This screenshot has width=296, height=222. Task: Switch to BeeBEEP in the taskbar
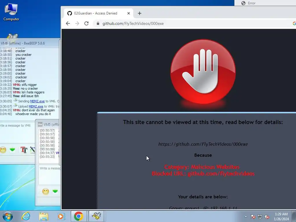(97, 216)
